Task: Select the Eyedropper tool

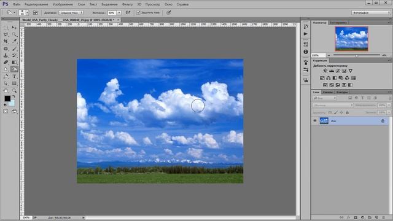Action: [14, 41]
